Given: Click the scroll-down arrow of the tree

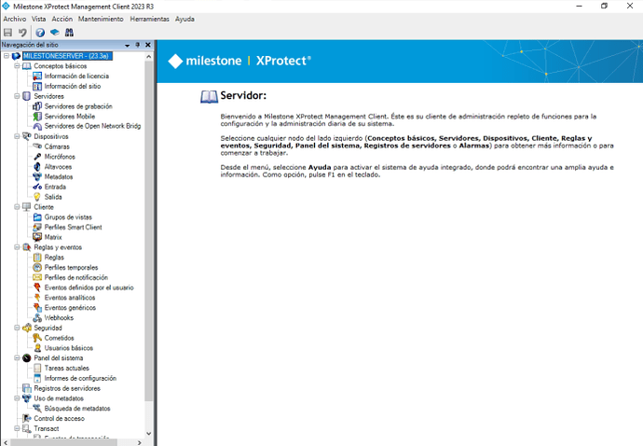Looking at the screenshot, I should coord(148,433).
